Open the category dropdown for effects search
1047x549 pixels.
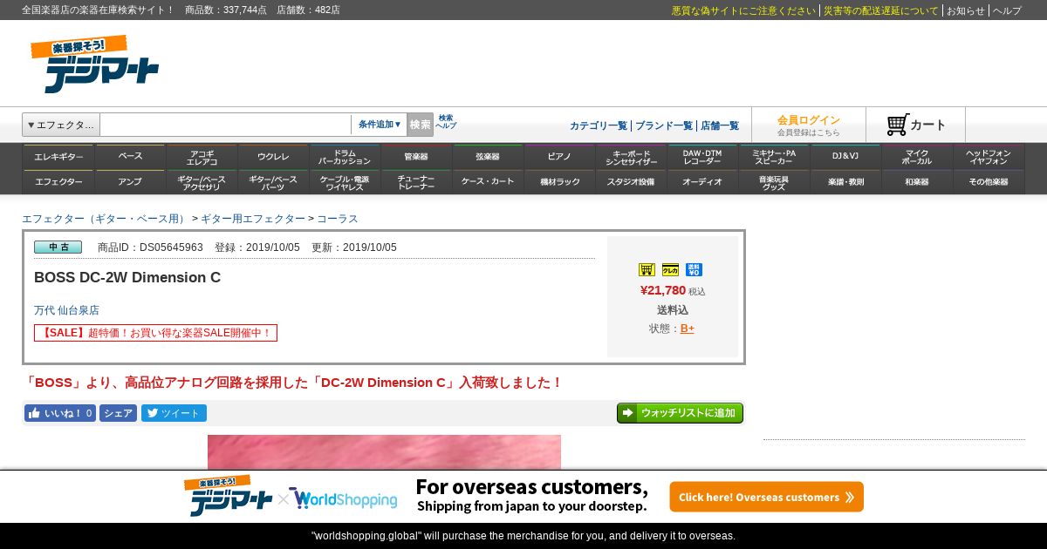click(x=61, y=125)
